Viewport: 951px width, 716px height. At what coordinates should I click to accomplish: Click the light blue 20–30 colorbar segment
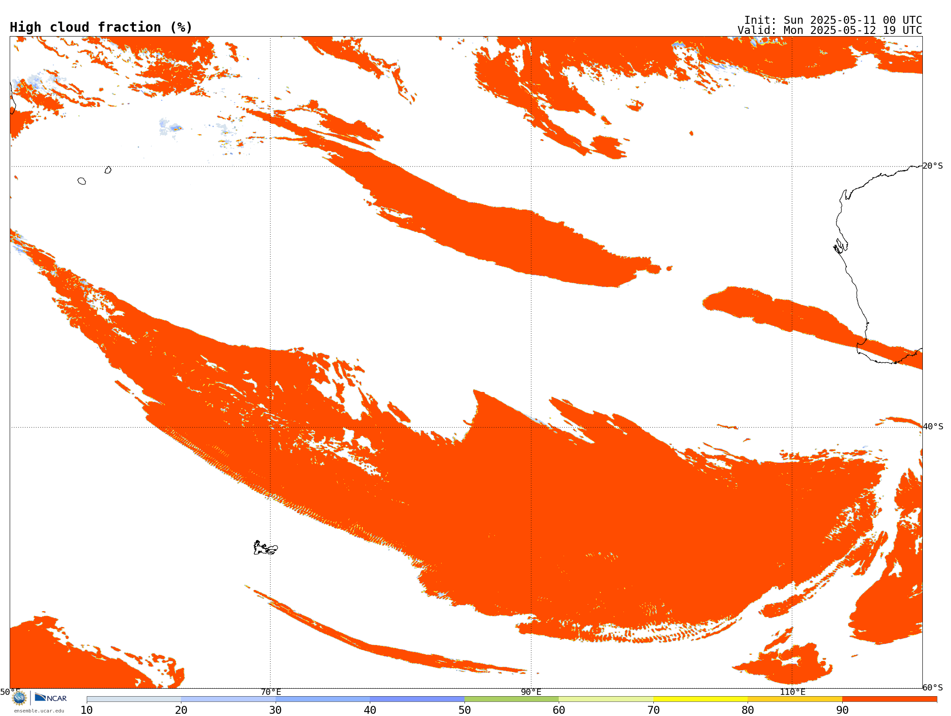click(228, 699)
